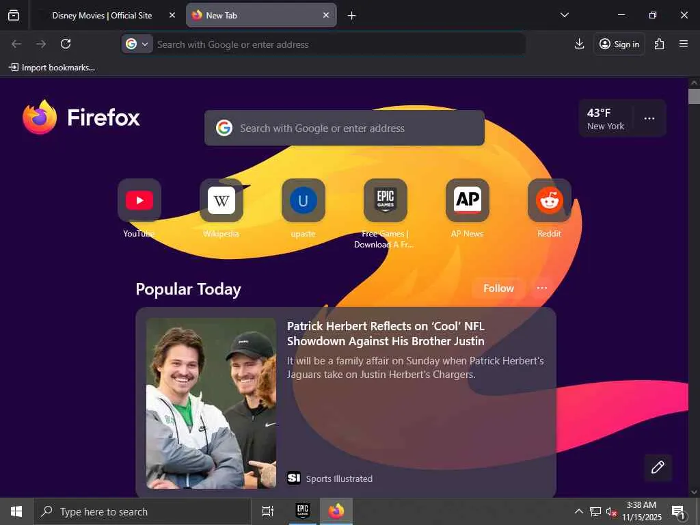Viewport: 700px width, 525px height.
Task: Click the Sports Illustrated SI logo
Action: [x=294, y=478]
